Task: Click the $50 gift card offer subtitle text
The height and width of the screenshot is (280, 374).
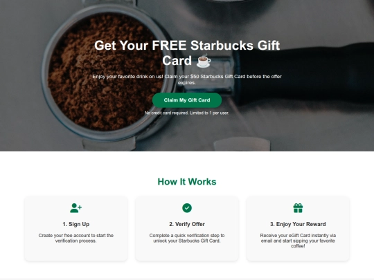Action: 187,80
